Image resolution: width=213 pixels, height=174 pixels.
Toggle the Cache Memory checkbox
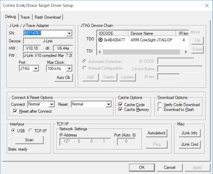120,109
